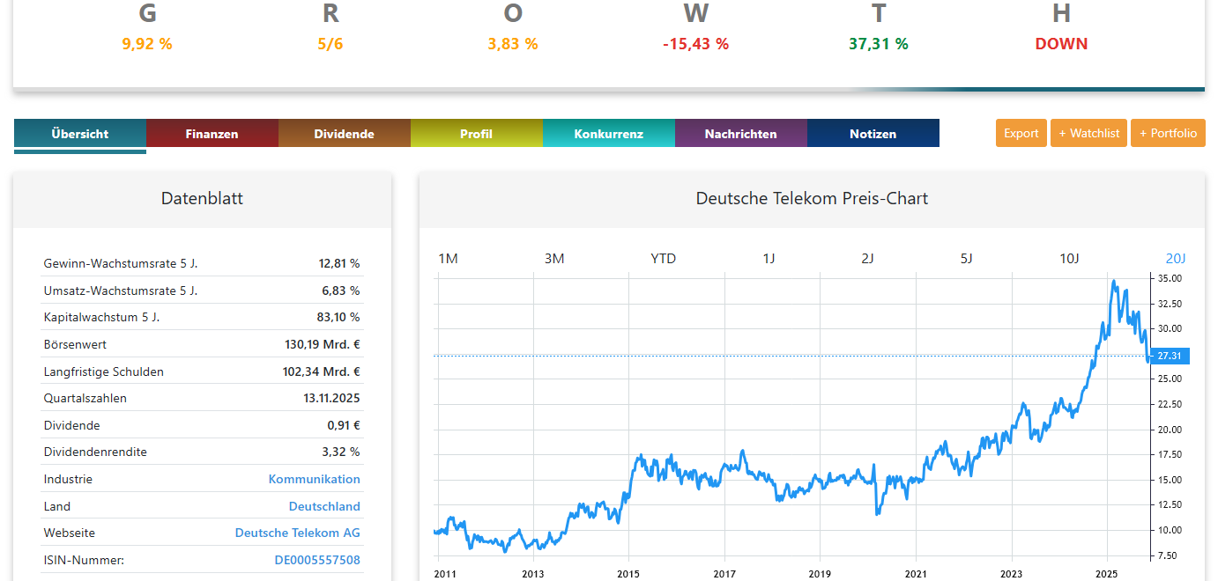Add stock to Watchlist
Screen dimensions: 1218x581
click(1088, 133)
